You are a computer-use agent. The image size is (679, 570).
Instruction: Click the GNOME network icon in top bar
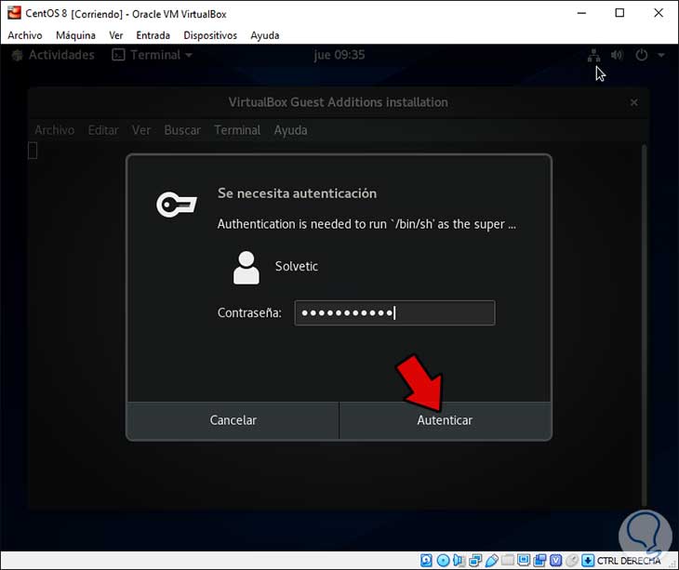click(x=593, y=56)
